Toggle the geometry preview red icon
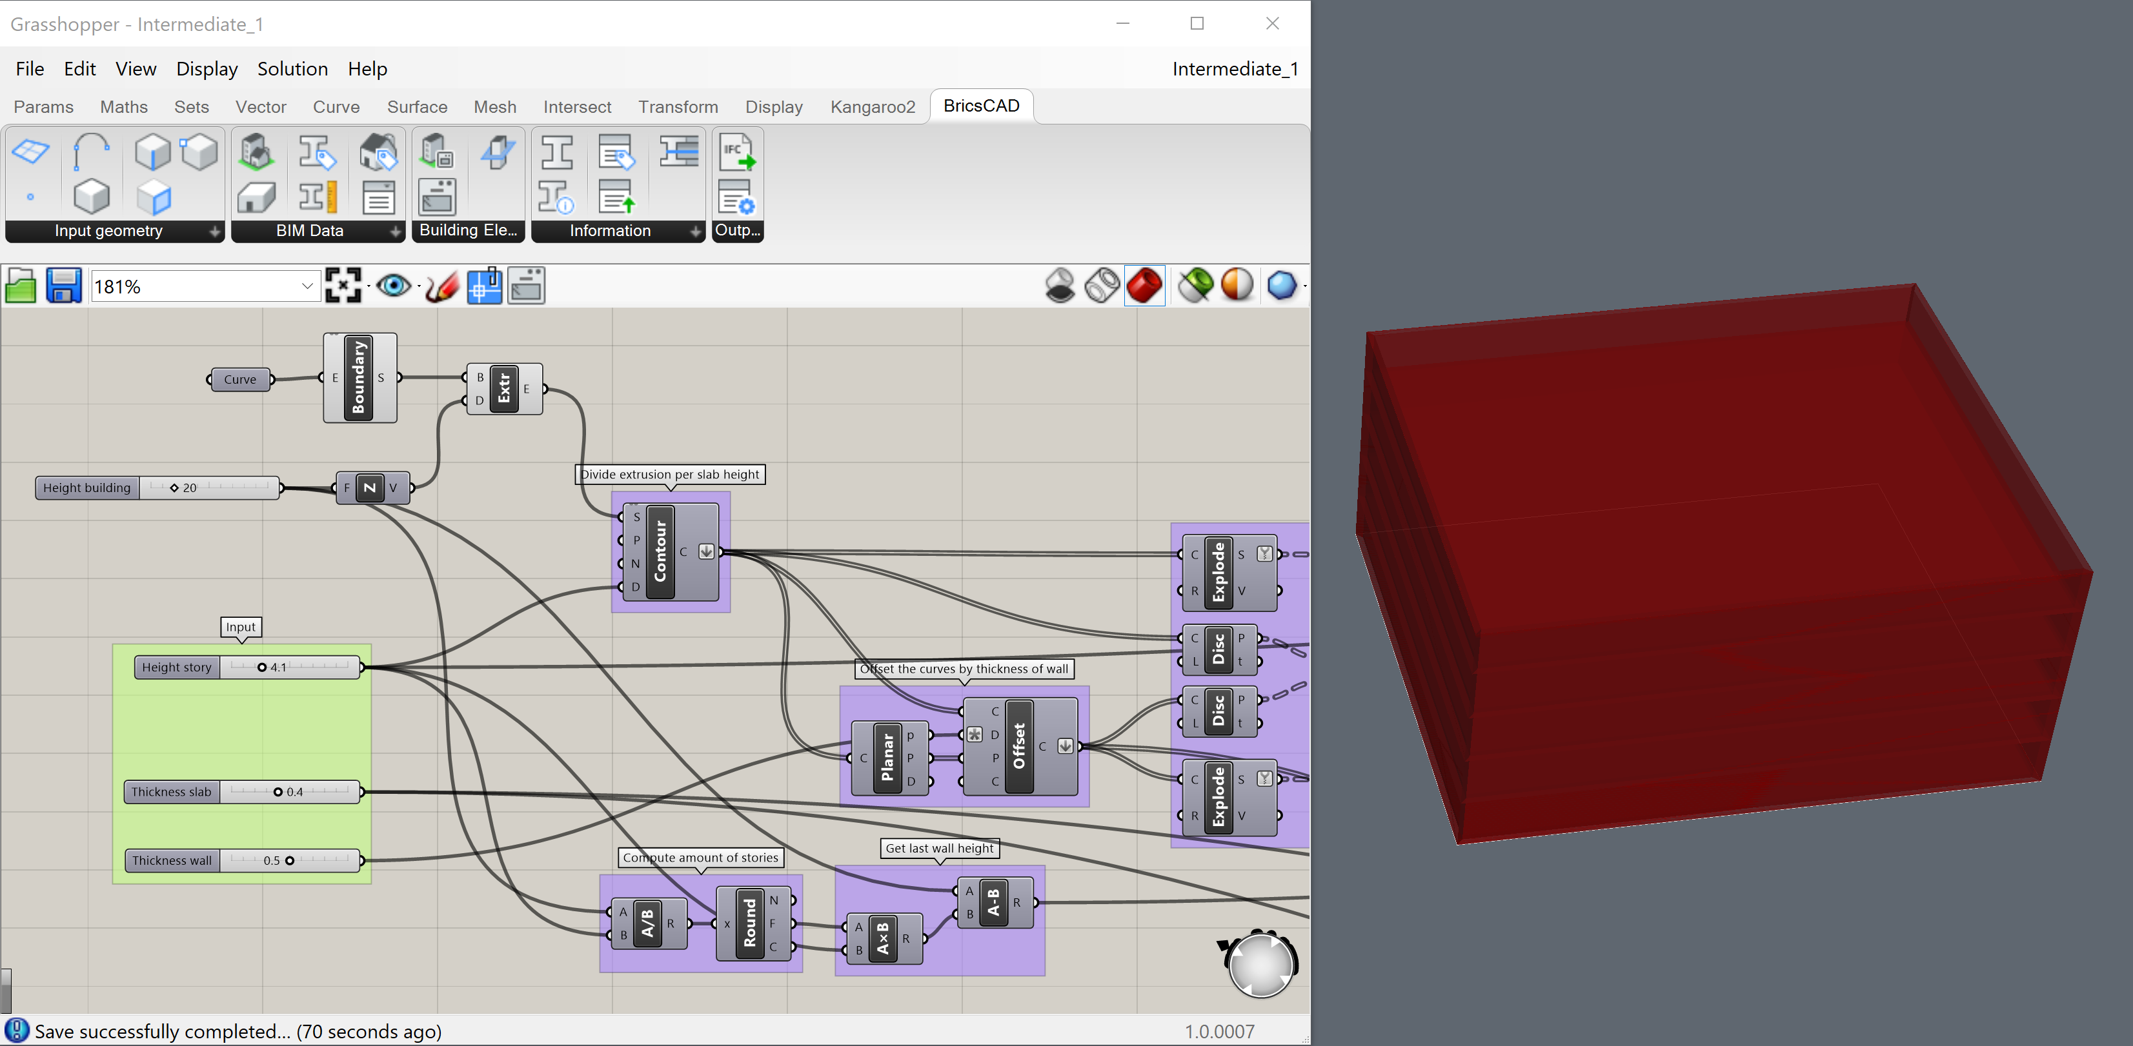This screenshot has height=1046, width=2133. coord(1143,285)
